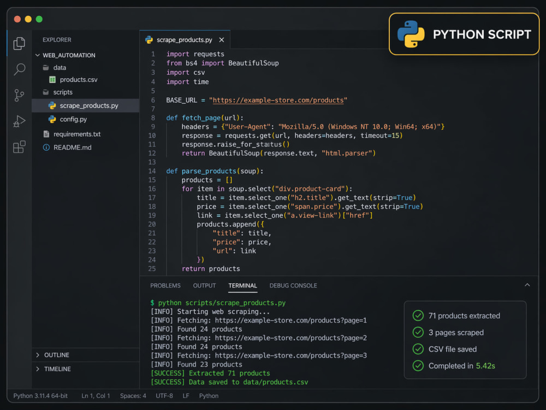Click the products.csv spreadsheet icon

coord(52,79)
